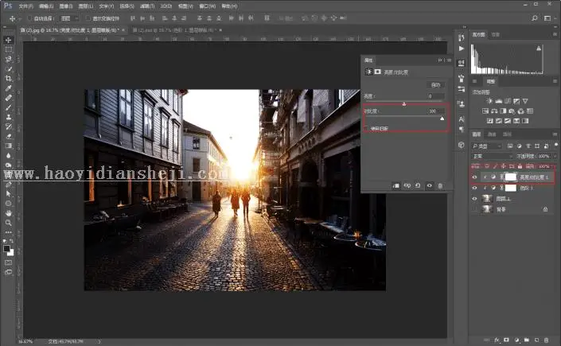
Task: Open the Filter menu
Action: pos(147,6)
